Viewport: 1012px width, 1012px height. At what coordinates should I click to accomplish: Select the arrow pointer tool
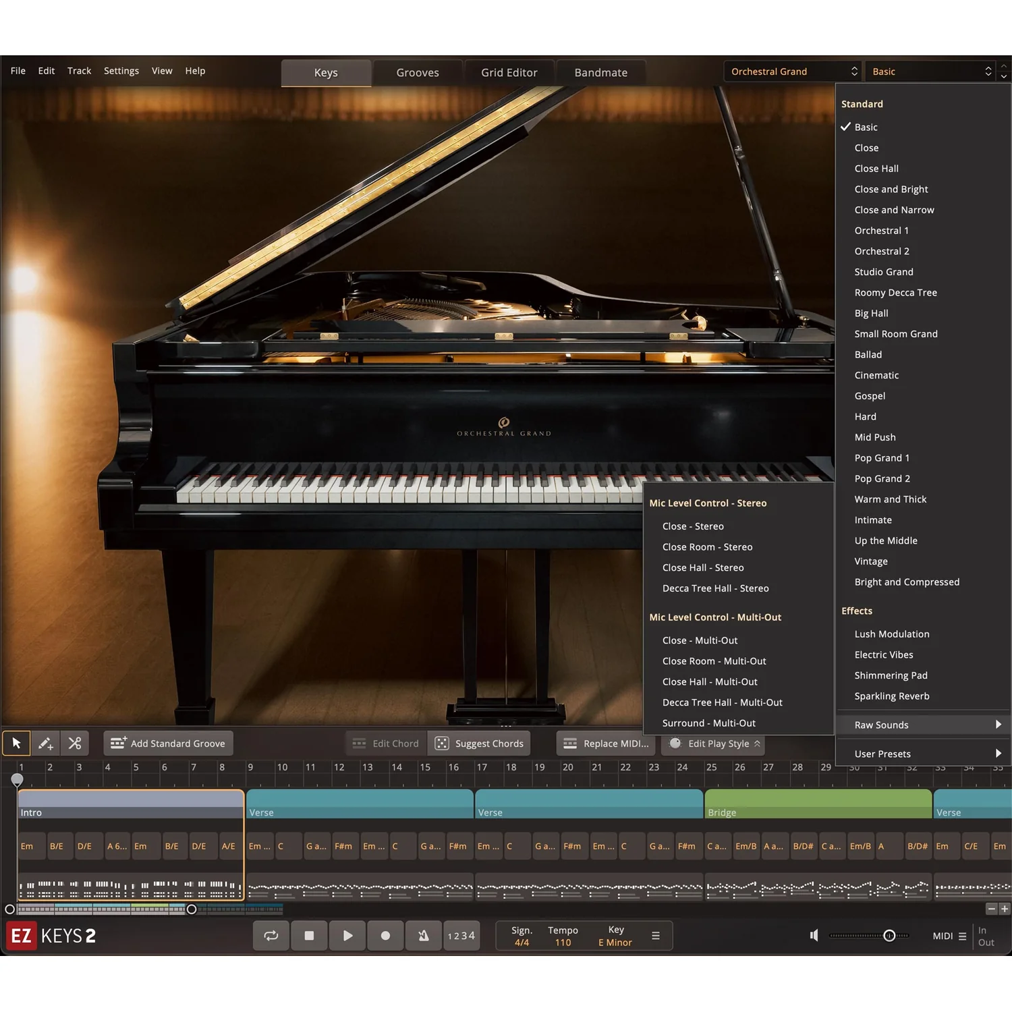(17, 743)
